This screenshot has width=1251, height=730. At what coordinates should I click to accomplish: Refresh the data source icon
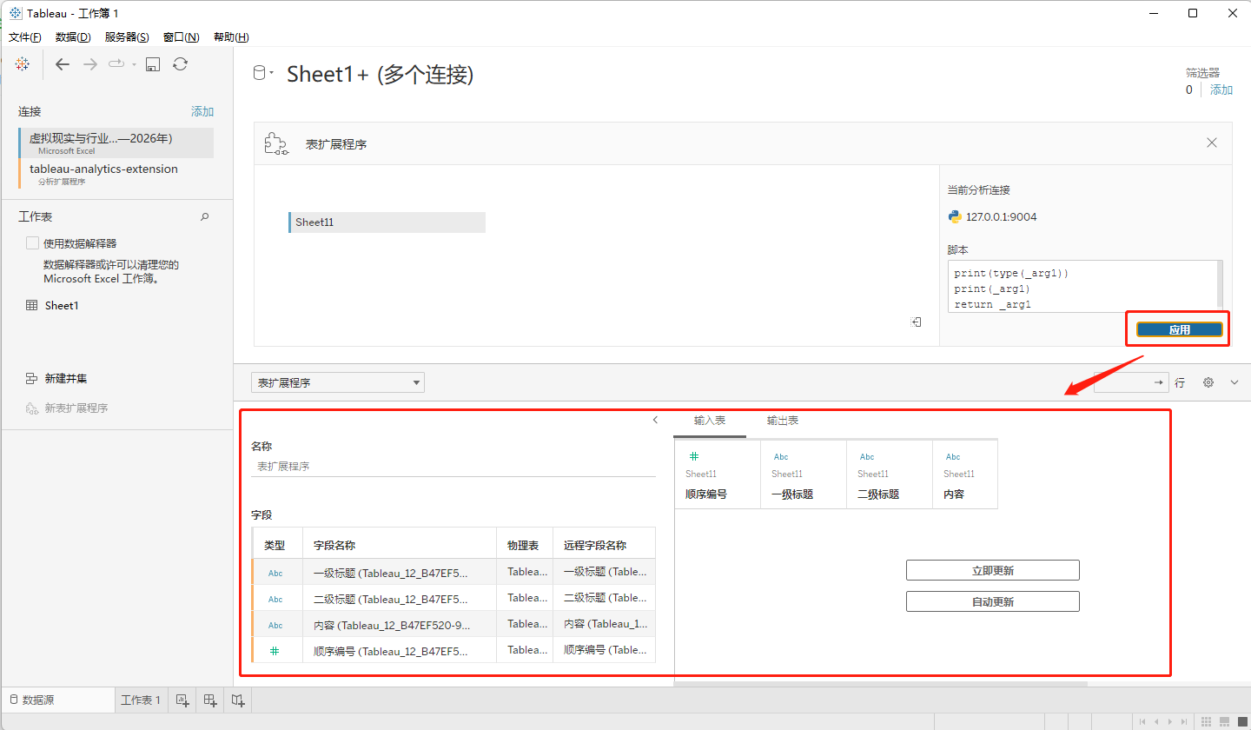coord(180,63)
